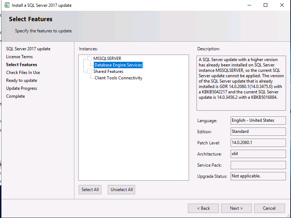Click the installer icon in the title bar

[x=6, y=5]
